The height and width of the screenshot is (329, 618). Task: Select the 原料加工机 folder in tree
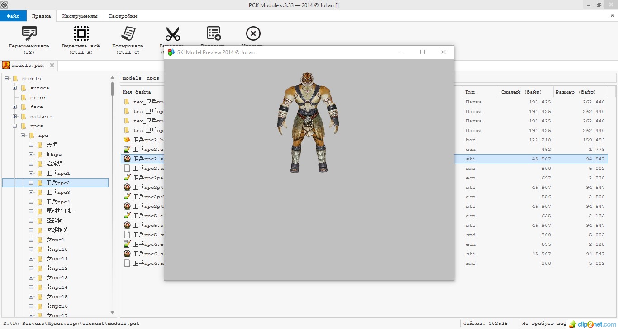point(60,211)
